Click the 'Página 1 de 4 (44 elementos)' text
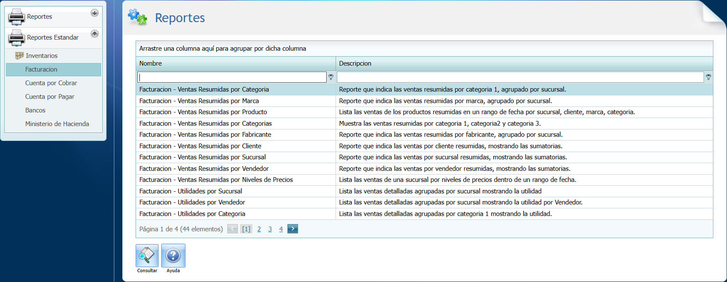 tap(181, 229)
